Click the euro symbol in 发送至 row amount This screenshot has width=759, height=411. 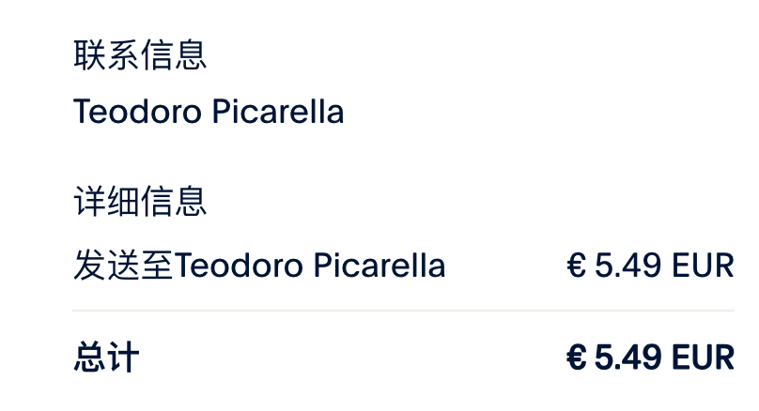[577, 266]
